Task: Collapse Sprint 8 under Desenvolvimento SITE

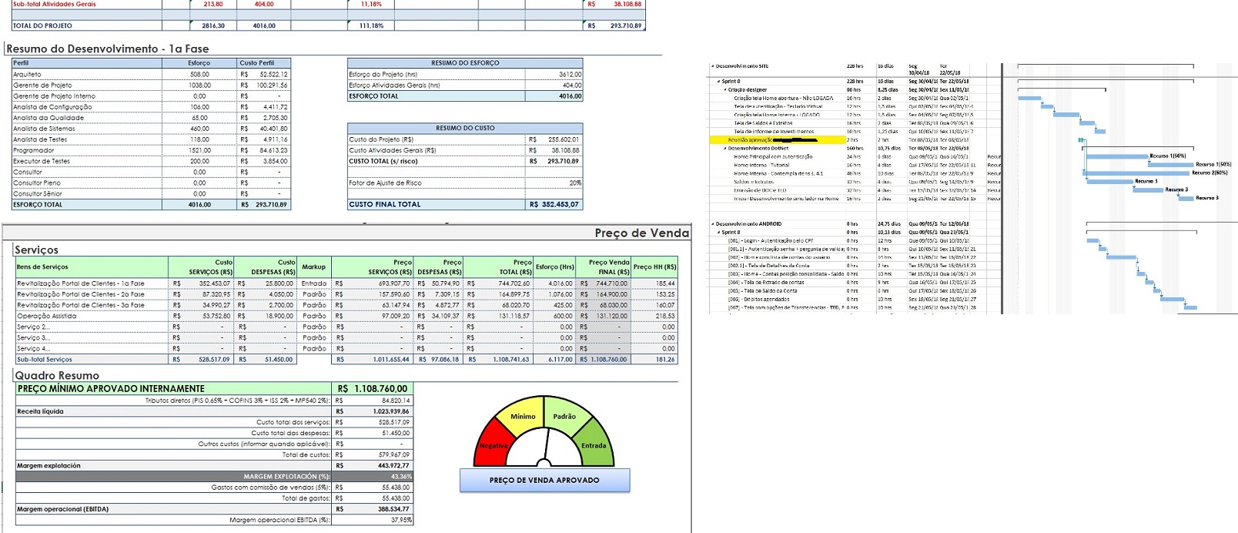Action: tap(719, 81)
